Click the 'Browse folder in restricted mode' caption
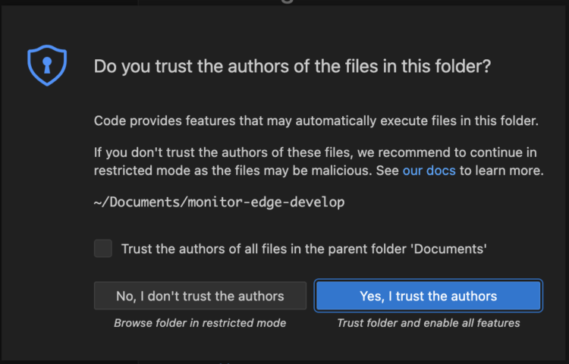 click(x=200, y=323)
